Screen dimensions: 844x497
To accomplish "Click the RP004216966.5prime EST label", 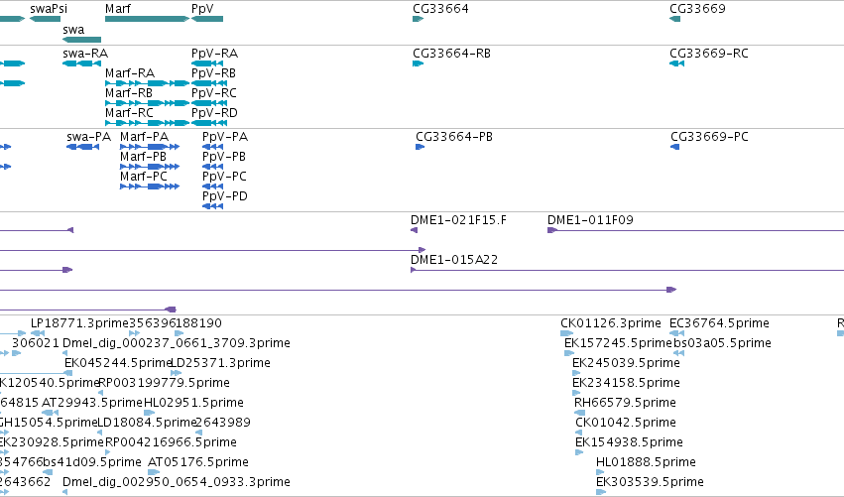I will click(x=171, y=442).
